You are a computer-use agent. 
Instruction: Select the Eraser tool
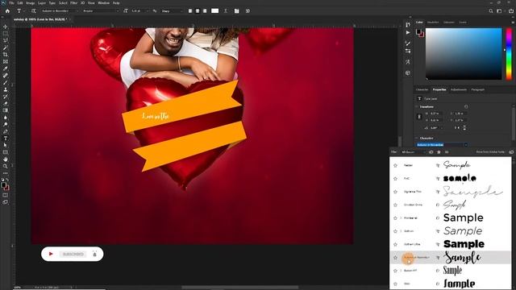[6, 103]
